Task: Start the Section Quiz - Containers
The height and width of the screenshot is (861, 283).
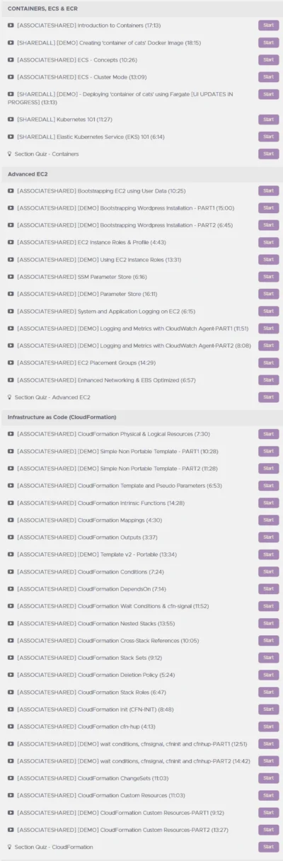Action: tap(268, 154)
